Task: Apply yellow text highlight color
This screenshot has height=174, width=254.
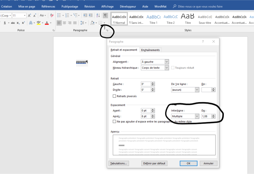Action: tap(39, 23)
